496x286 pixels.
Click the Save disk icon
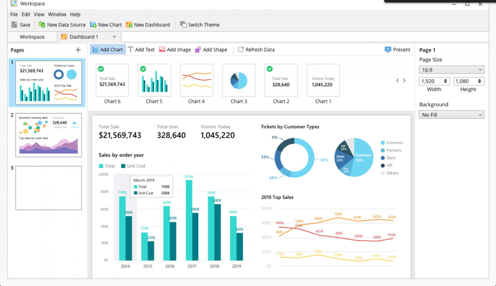(14, 25)
